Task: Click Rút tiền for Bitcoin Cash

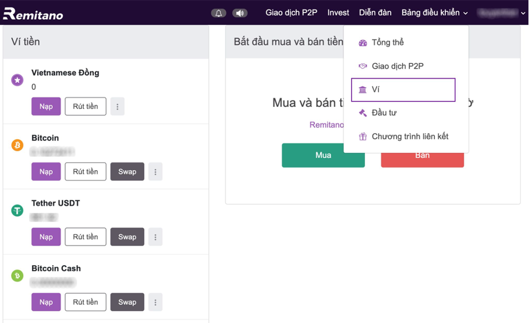Action: (x=85, y=302)
